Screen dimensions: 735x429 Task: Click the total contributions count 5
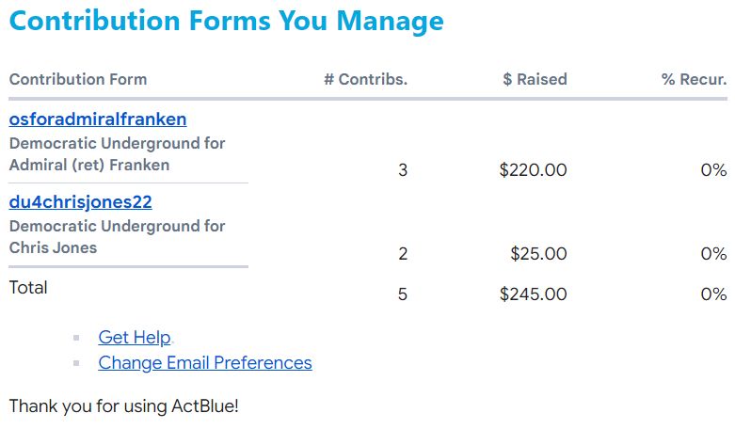tap(403, 294)
